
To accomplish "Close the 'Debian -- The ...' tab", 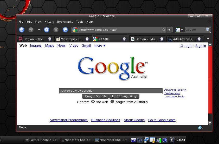I will coord(50,39).
